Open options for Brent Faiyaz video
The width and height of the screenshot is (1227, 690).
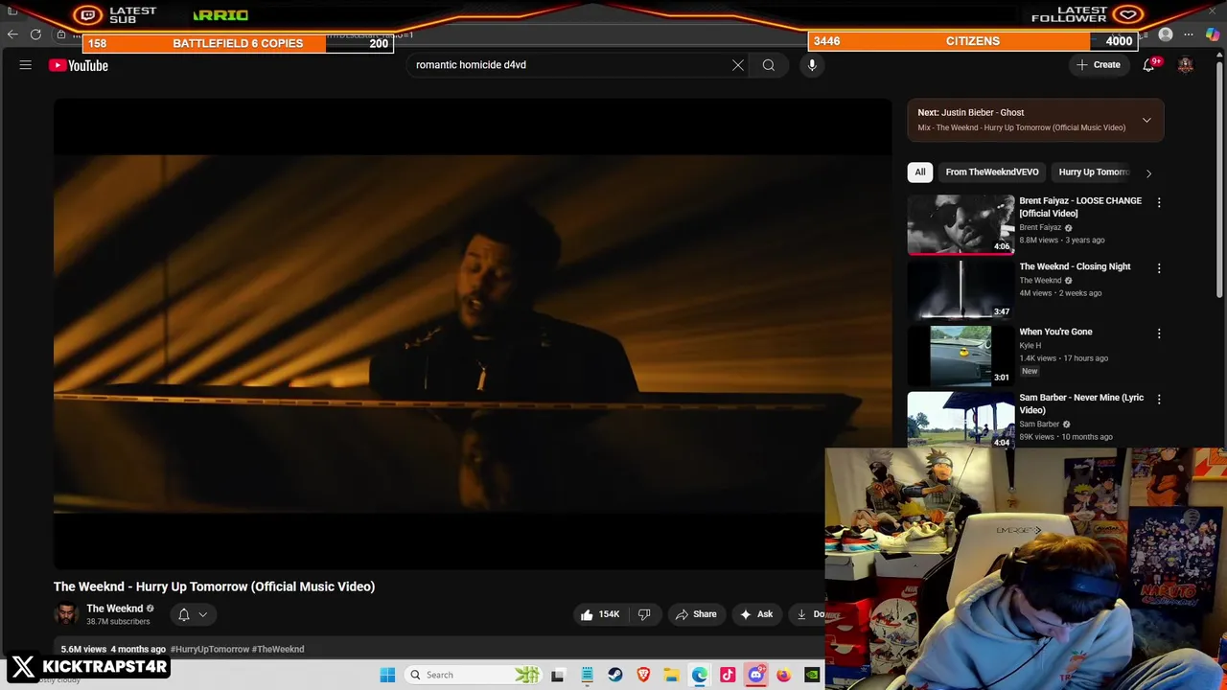[1159, 202]
